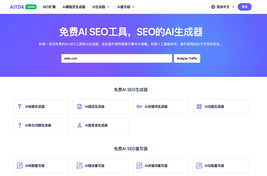The width and height of the screenshot is (267, 176).
Task: Click the AI标题生成器 letter T icon
Action: click(20, 106)
